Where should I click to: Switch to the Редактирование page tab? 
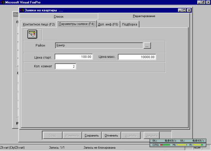click(x=144, y=16)
